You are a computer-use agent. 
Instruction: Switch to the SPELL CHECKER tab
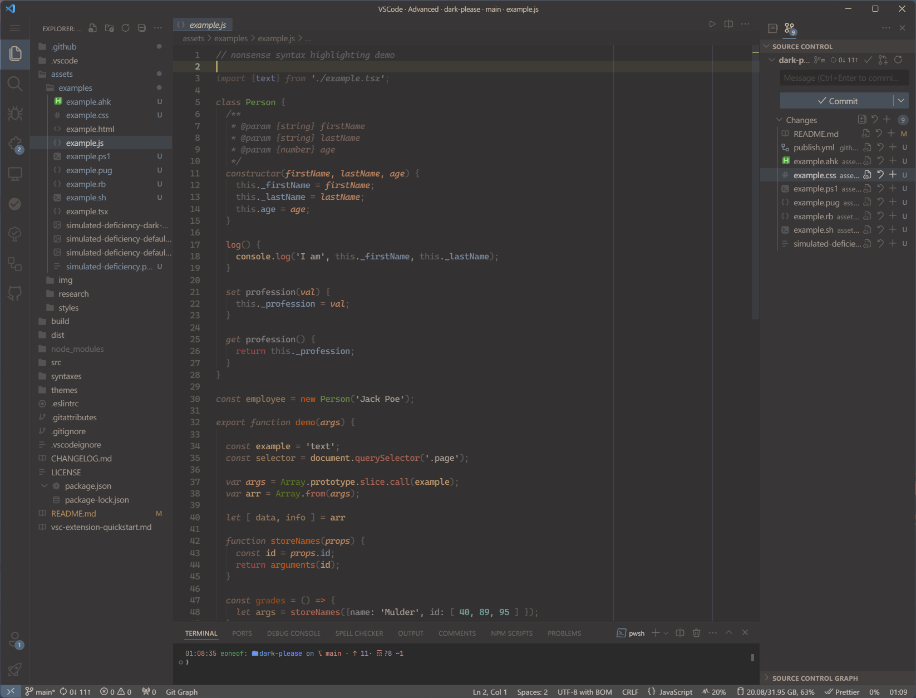coord(359,633)
